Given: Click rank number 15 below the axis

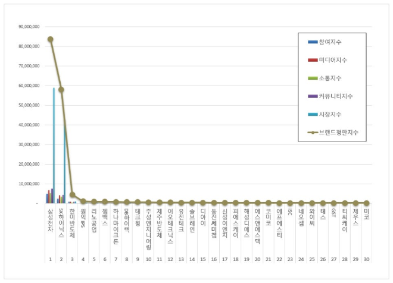Looking at the screenshot, I should pyautogui.click(x=202, y=259).
